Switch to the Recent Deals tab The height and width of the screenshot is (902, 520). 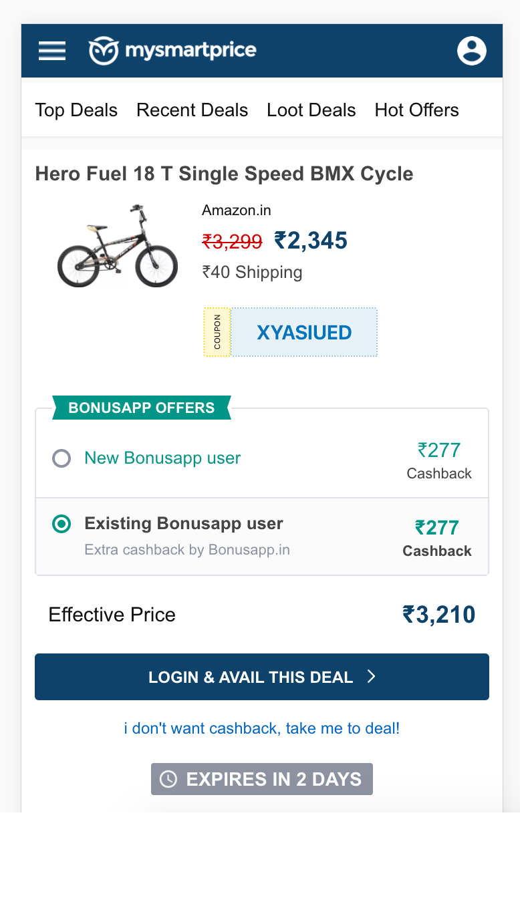(192, 110)
